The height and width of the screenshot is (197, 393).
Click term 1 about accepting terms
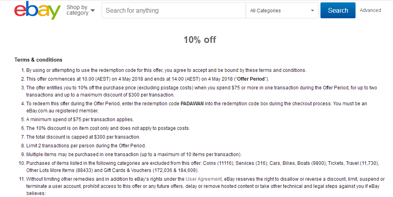[x=166, y=70]
